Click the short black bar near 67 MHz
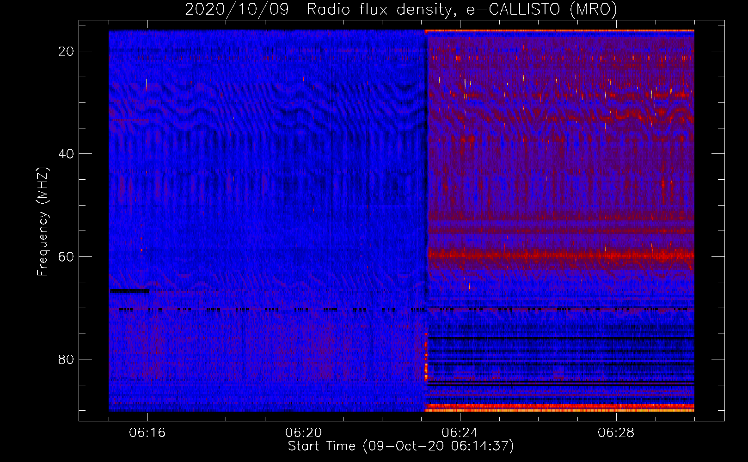The image size is (748, 462). [x=129, y=291]
